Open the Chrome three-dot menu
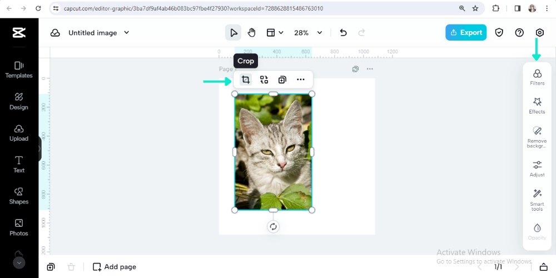Screen dimensions: 556x278 click(547, 8)
